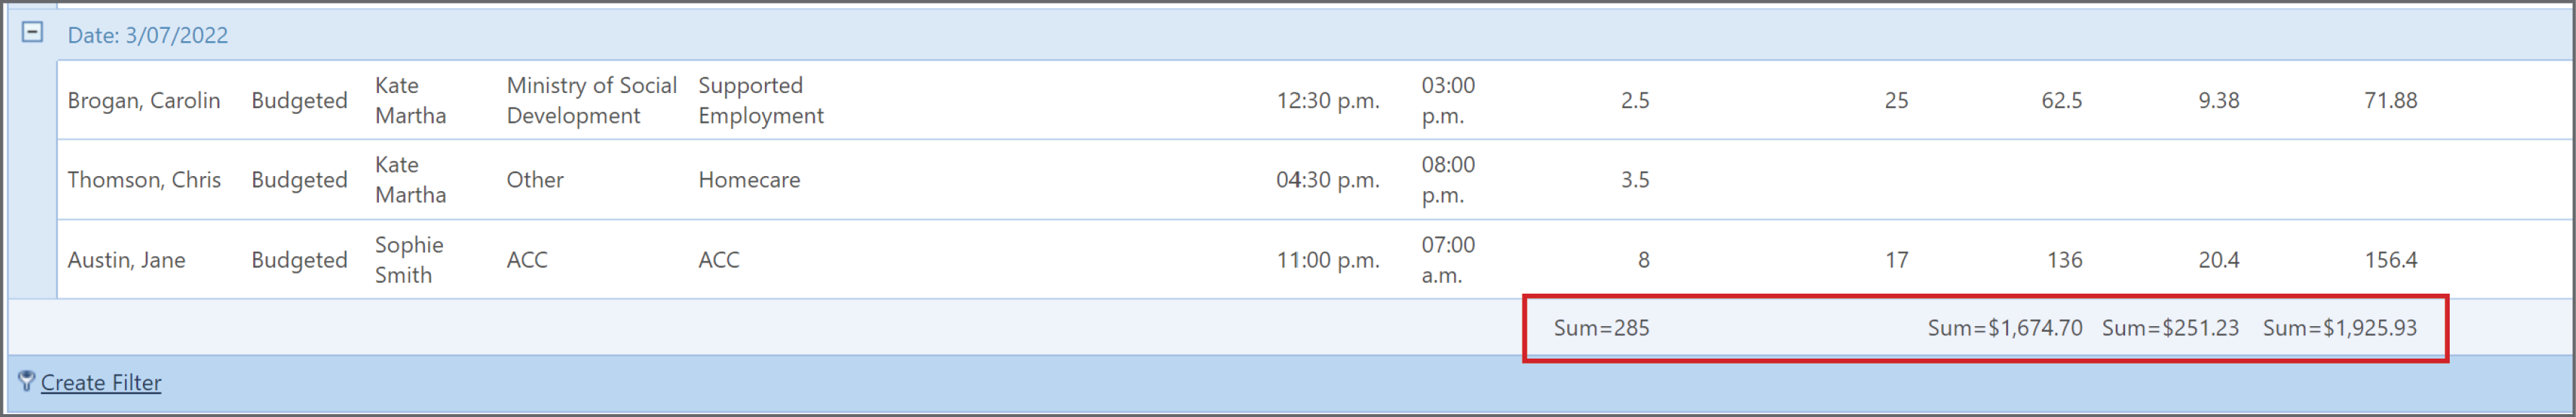Click the Sophie Smith staff cell
This screenshot has width=2576, height=417.
(409, 259)
